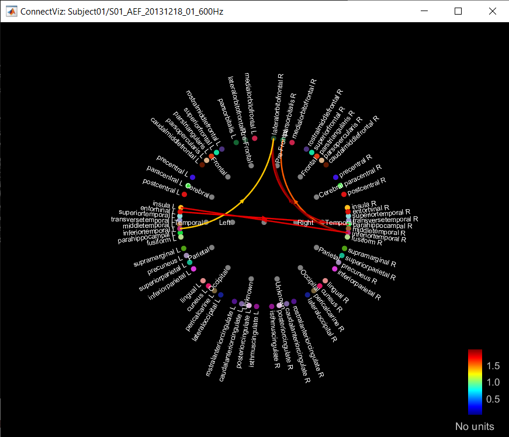Select the supramarginal R node

[344, 248]
